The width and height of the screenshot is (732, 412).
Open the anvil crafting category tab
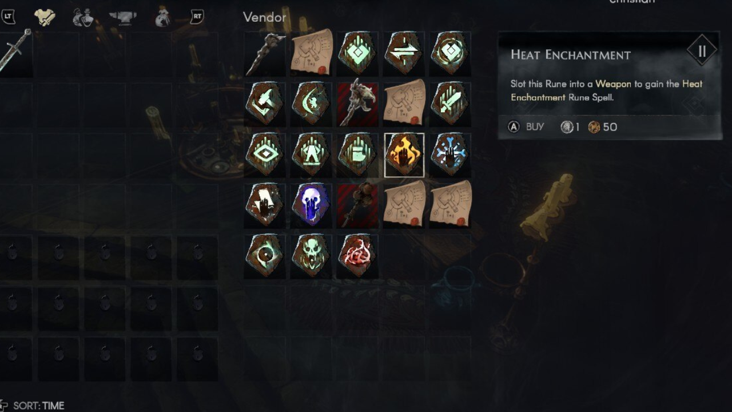(123, 18)
